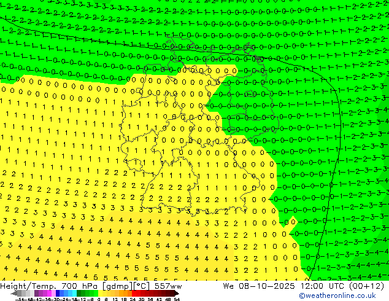Click the 'We 08-10-2025' date text

click(x=259, y=286)
